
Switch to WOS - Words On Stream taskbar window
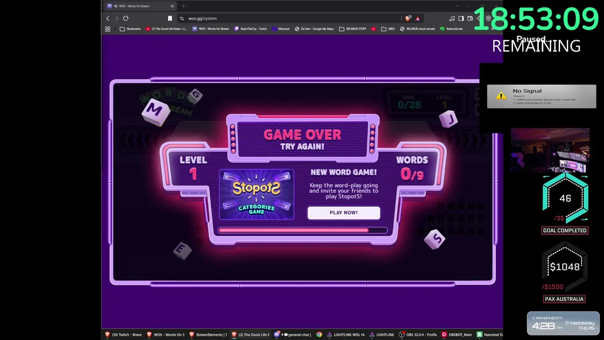tap(166, 335)
